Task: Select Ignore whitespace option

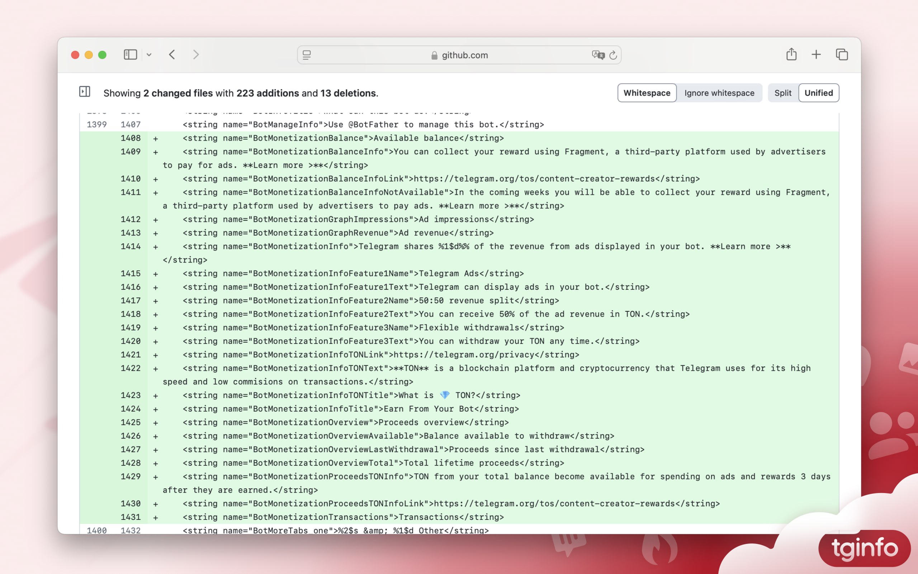Action: (x=719, y=93)
